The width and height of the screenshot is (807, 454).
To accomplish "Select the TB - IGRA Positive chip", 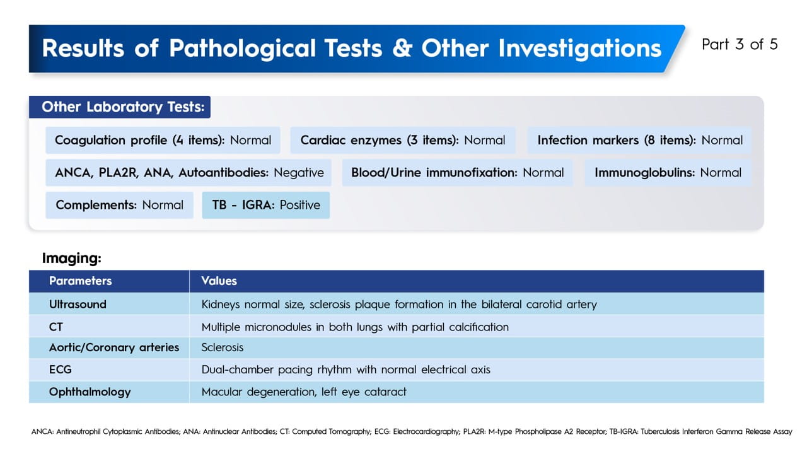I will coord(265,205).
